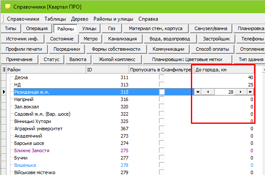
Task: Toggle the skip checkbox for Десна
Action: (x=162, y=77)
